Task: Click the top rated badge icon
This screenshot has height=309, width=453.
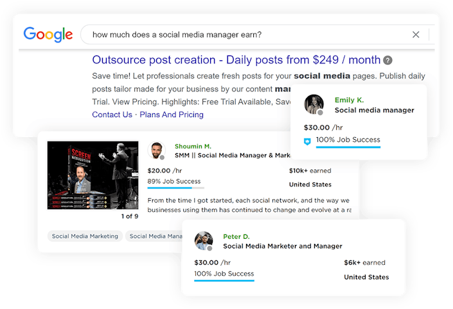Action: click(x=308, y=140)
